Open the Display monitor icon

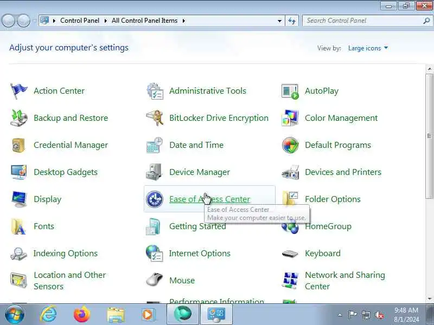(19, 199)
